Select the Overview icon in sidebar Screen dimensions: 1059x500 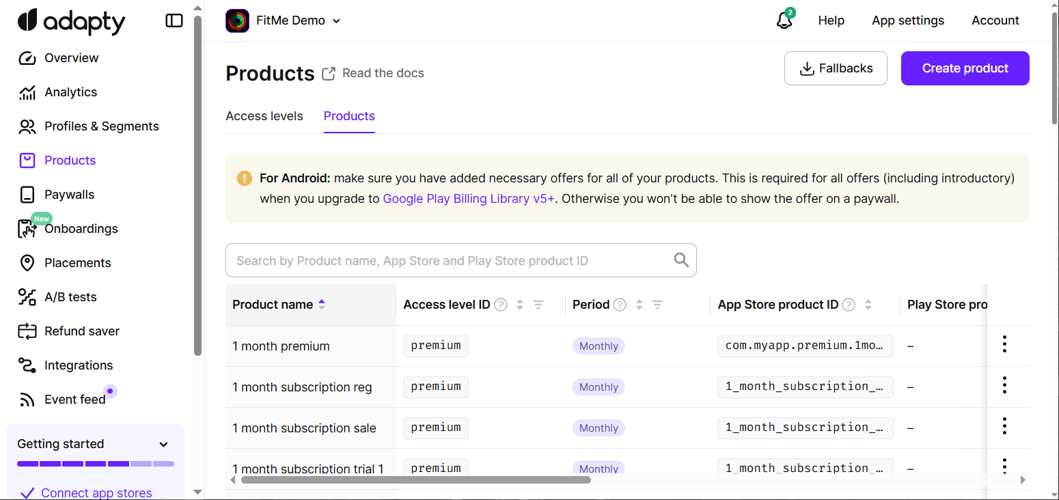(26, 57)
